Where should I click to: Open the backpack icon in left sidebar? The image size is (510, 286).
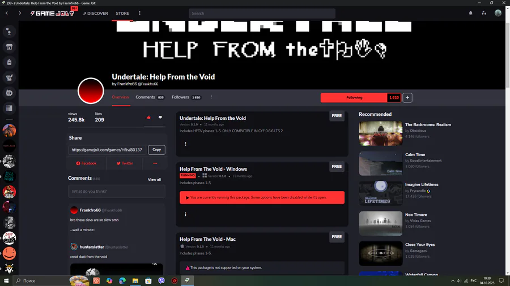(9, 62)
